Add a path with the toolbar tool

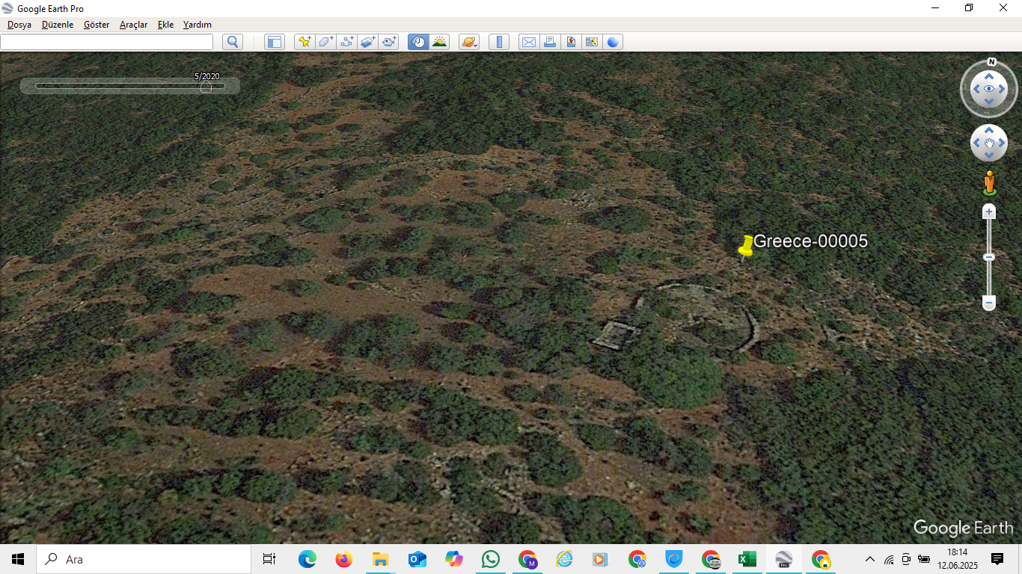[346, 42]
